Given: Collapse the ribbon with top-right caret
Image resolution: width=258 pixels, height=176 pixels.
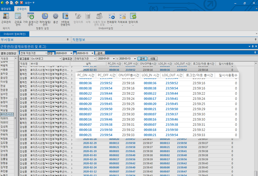Looking at the screenshot, I should click(256, 9).
